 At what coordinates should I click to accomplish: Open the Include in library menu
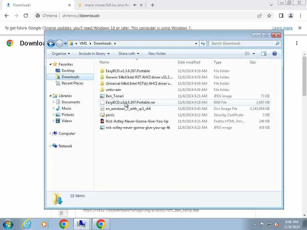[x=94, y=54]
